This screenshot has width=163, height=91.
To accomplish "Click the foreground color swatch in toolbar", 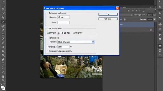I will [x=2, y=87].
